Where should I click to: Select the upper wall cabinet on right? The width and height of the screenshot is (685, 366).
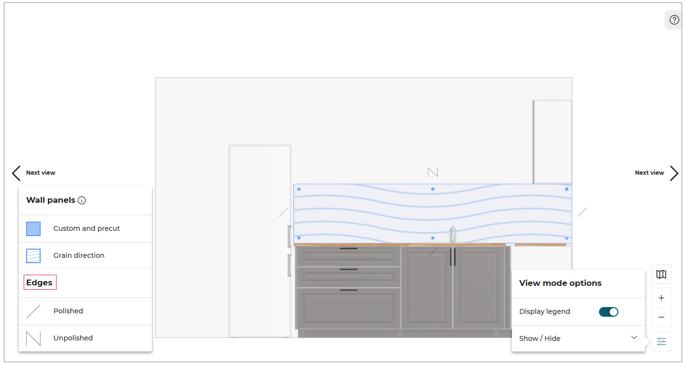(553, 142)
